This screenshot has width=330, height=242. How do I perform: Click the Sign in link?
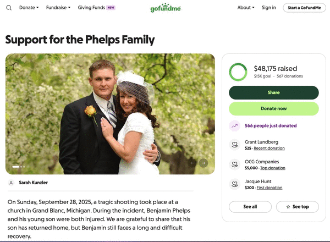[x=269, y=8]
